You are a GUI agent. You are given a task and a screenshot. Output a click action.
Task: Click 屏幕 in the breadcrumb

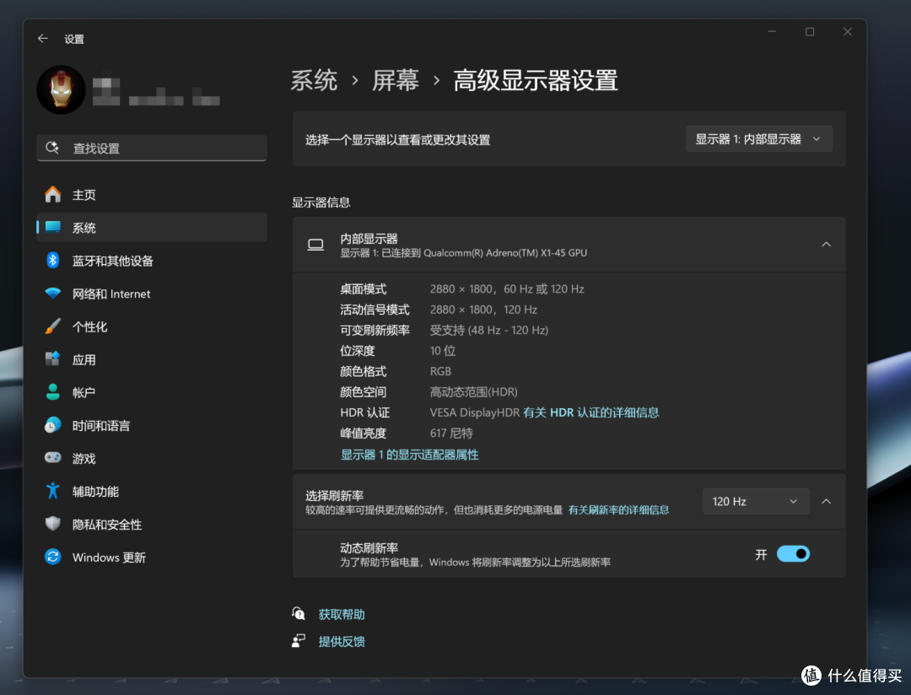pos(395,80)
